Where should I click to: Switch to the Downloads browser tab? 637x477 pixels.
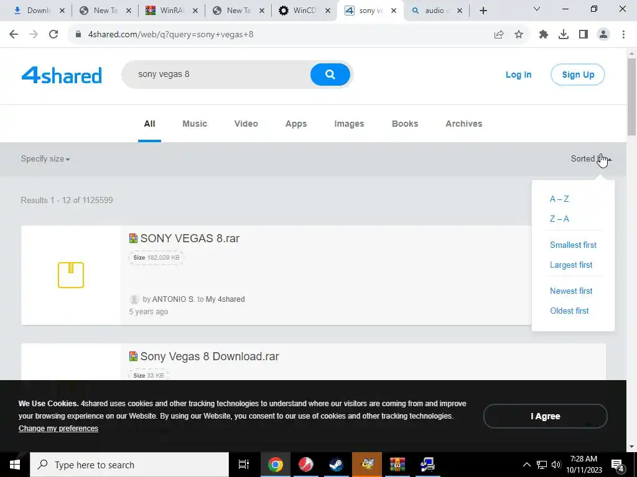coord(39,11)
